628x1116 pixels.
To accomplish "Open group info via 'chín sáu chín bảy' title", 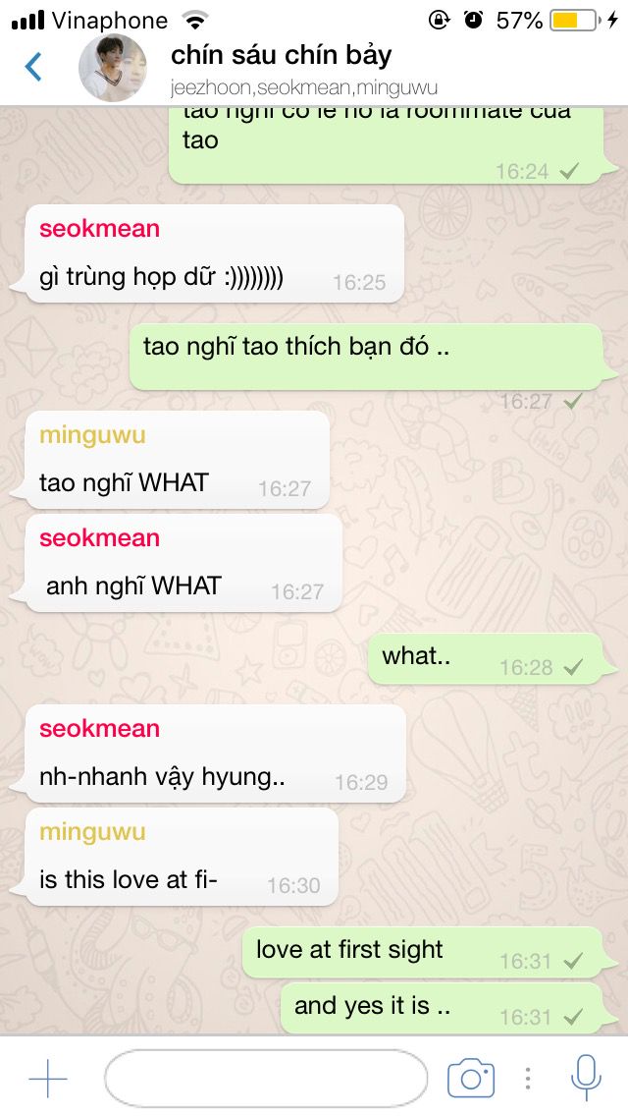I will click(x=281, y=56).
